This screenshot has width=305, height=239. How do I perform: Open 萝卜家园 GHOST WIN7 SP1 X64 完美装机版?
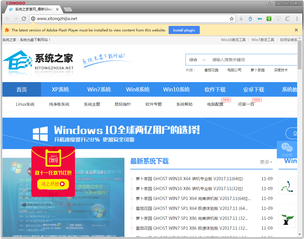(193, 199)
